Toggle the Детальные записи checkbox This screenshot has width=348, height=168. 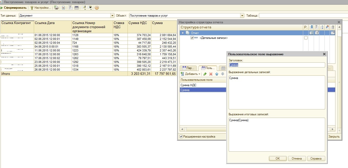[x=192, y=38]
